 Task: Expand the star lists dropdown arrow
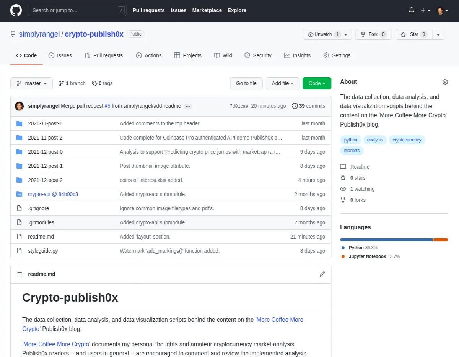click(x=438, y=34)
